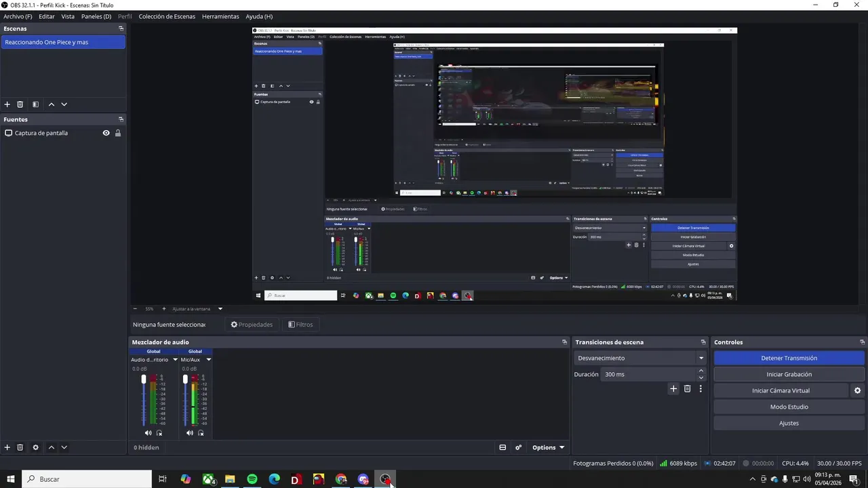
Task: Click the Filtros button
Action: coord(300,325)
